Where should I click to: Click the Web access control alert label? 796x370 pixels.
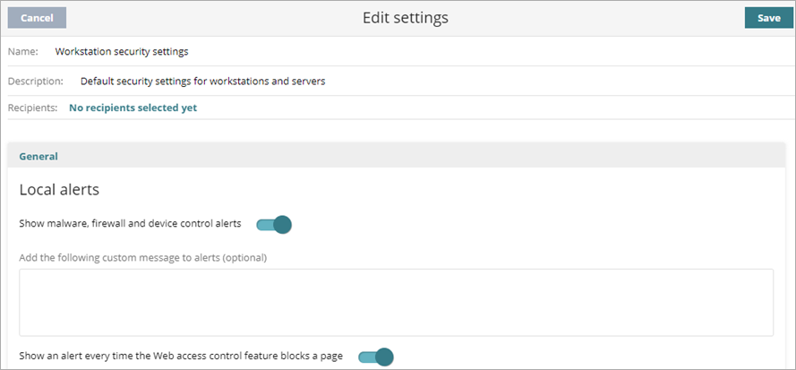[x=181, y=356]
